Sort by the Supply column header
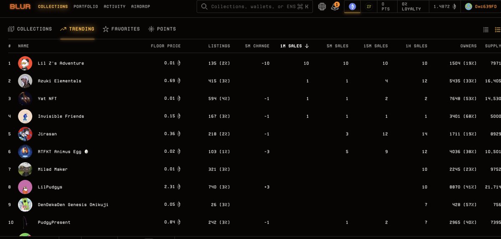 (x=493, y=46)
